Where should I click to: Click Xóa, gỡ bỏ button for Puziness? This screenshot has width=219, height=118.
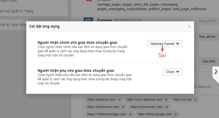point(207,21)
